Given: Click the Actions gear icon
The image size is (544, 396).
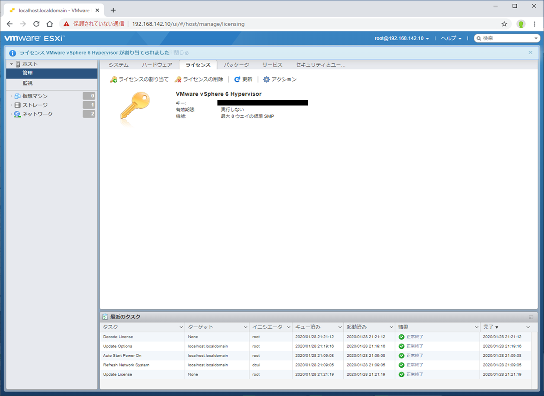Looking at the screenshot, I should 267,80.
